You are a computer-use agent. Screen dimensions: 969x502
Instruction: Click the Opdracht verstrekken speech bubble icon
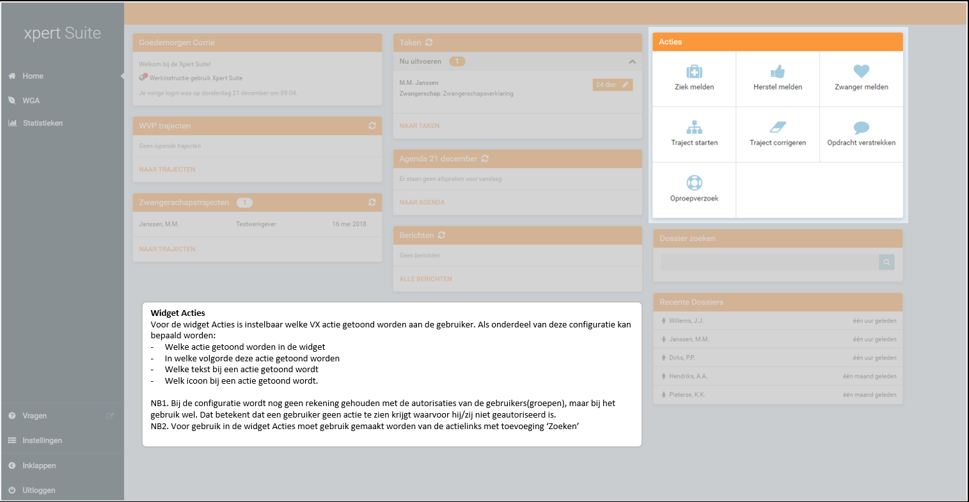pyautogui.click(x=861, y=127)
